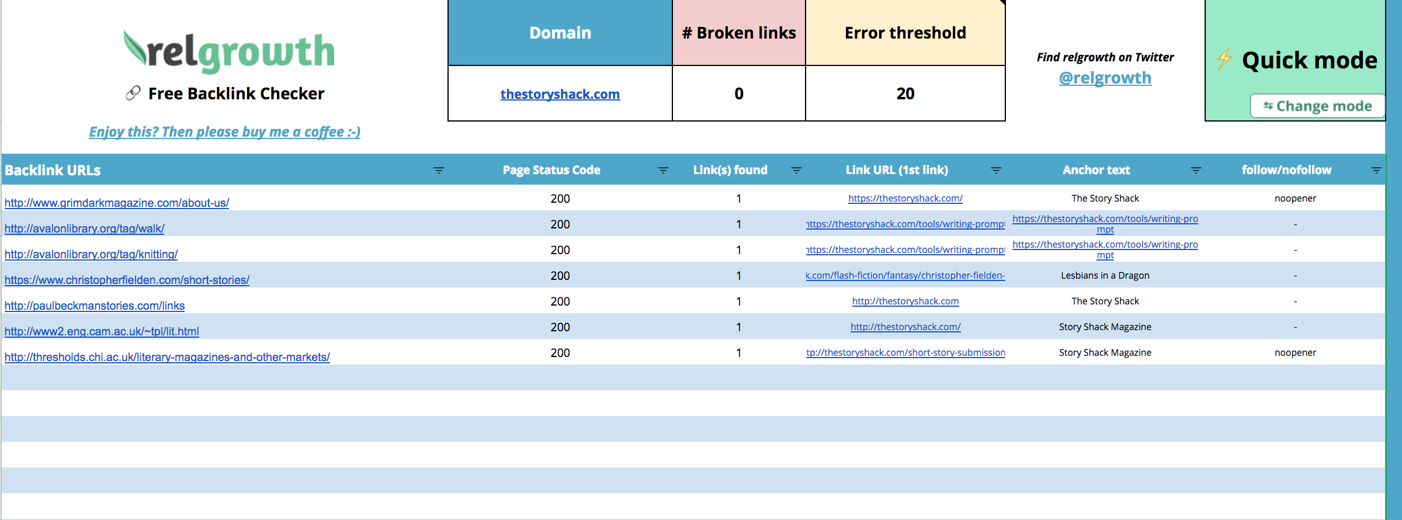This screenshot has width=1402, height=520.
Task: Select status code 200 in grimdarkmagazine row
Action: 560,199
